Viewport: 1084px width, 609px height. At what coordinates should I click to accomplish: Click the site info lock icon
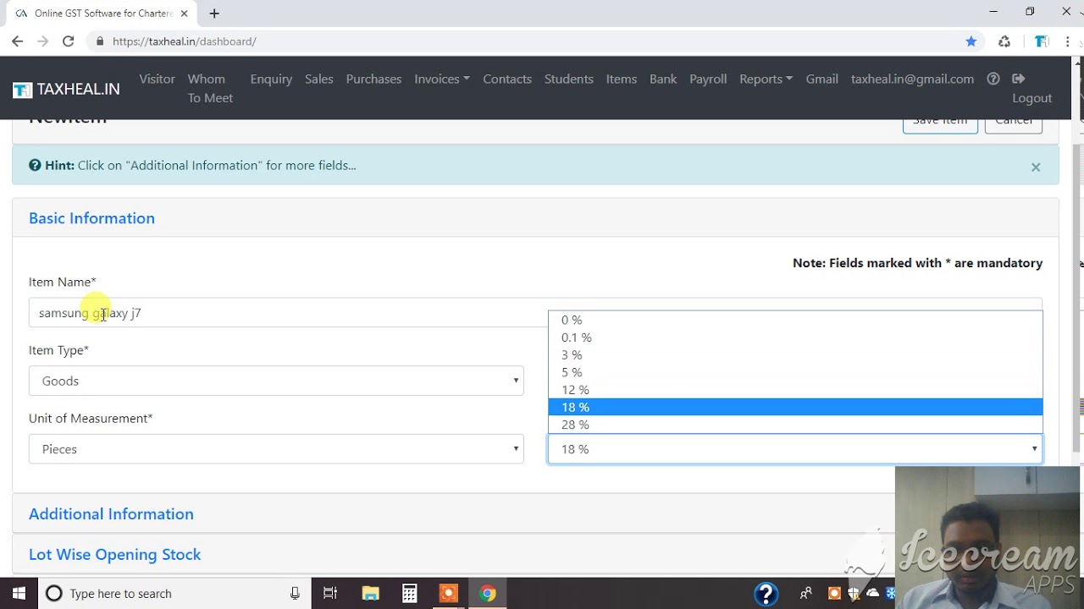coord(100,41)
